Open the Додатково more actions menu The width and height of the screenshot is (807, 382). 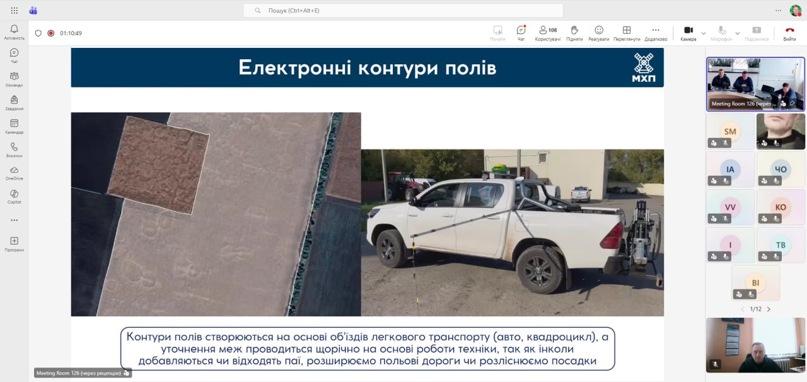pos(656,33)
